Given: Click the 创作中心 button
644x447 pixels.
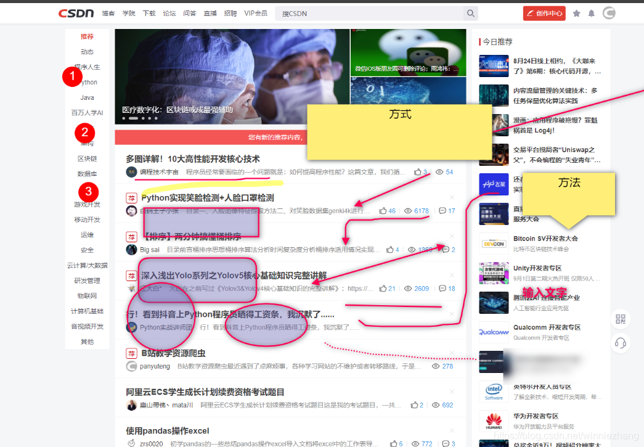Looking at the screenshot, I should 544,13.
